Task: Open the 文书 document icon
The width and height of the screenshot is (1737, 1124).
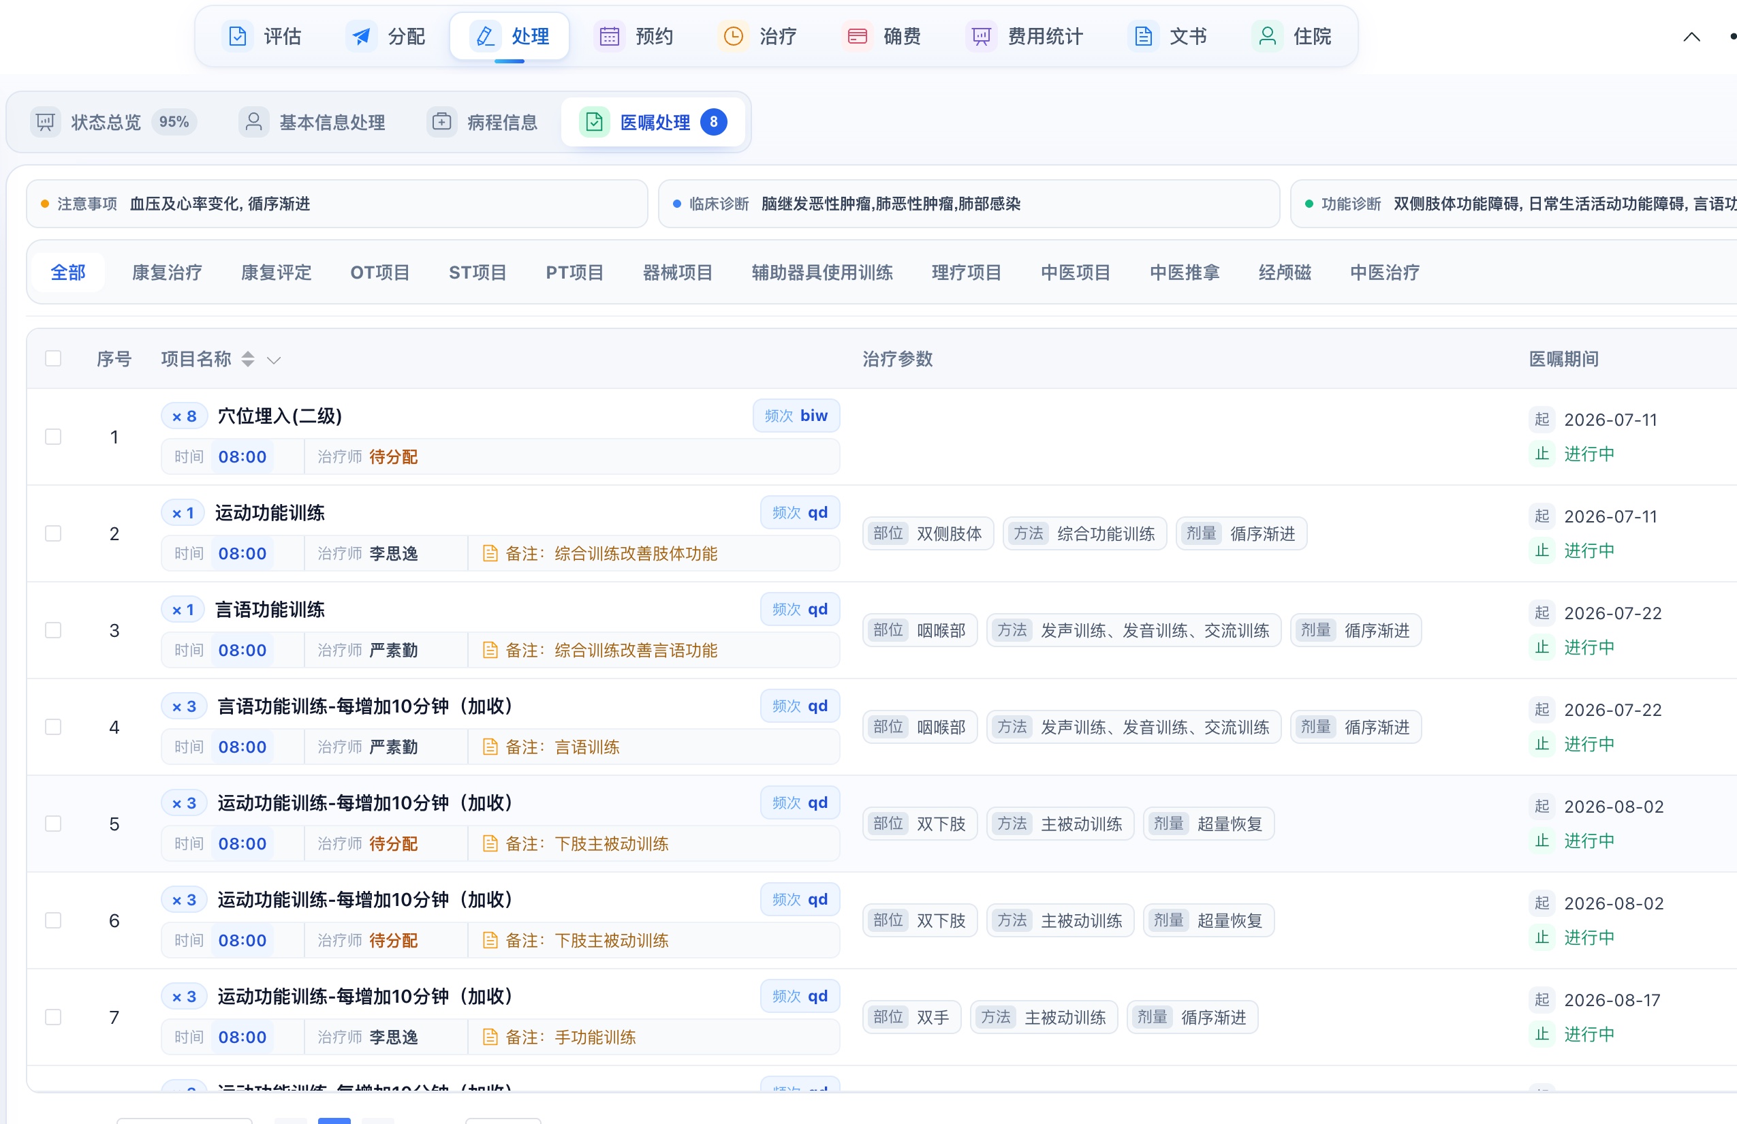Action: click(1144, 35)
